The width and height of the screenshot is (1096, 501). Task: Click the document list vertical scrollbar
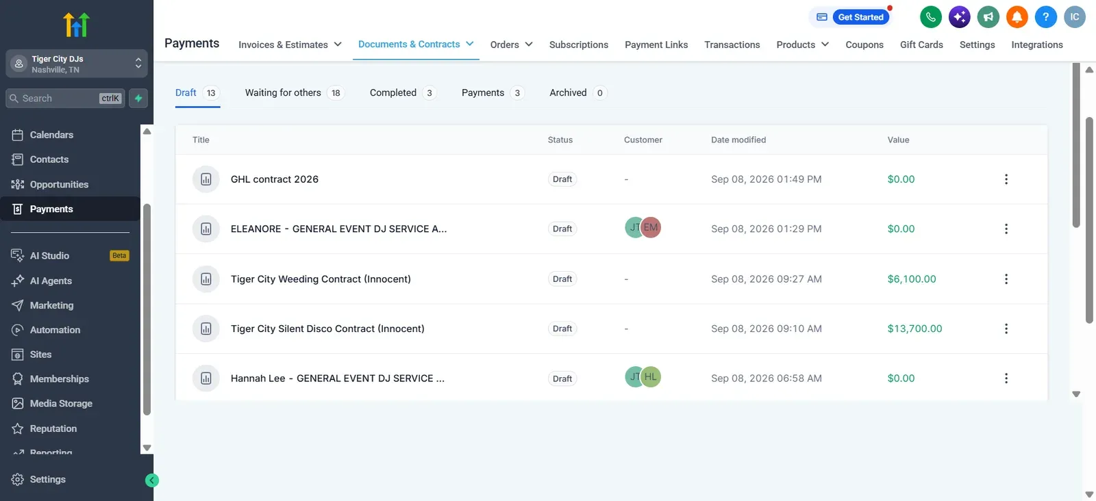[1076, 146]
